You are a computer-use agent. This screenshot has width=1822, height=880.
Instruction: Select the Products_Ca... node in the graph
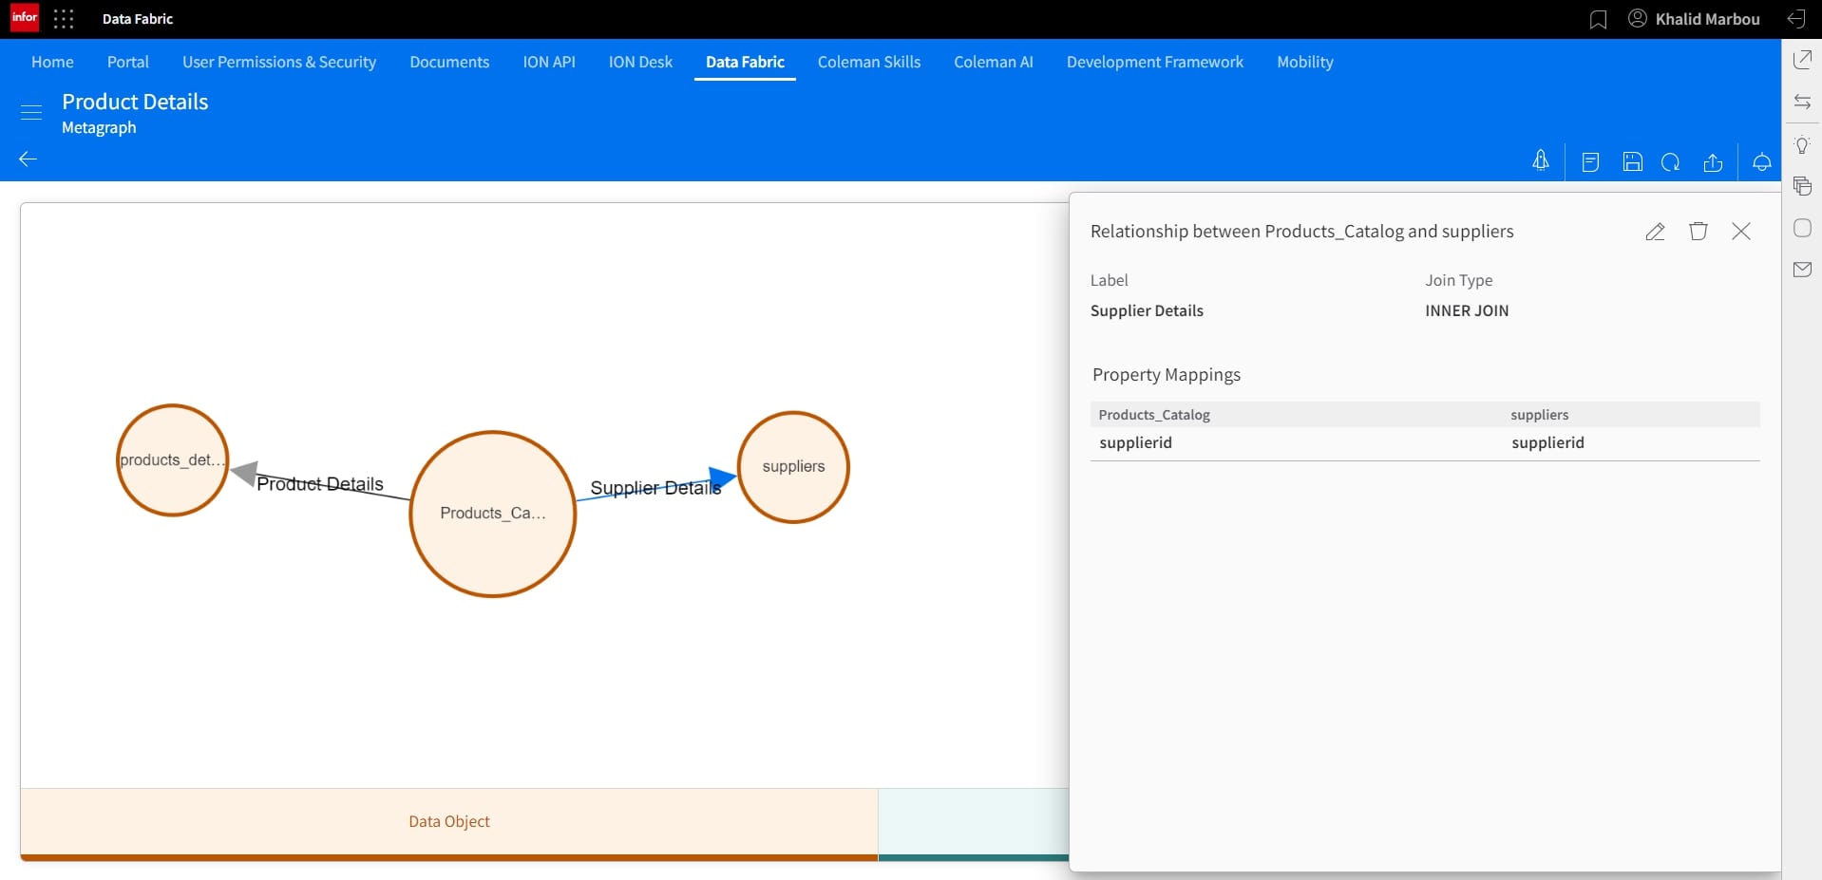pyautogui.click(x=493, y=514)
